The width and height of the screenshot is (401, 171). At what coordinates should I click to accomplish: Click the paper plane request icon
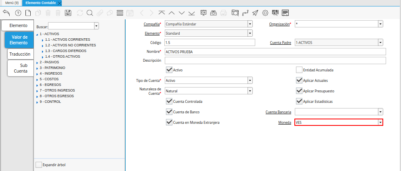pos(255,13)
